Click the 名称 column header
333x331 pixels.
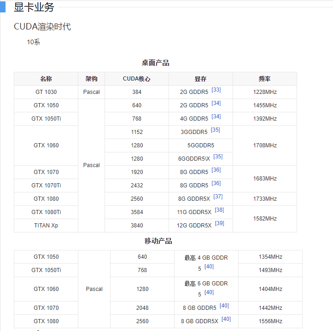pyautogui.click(x=46, y=79)
